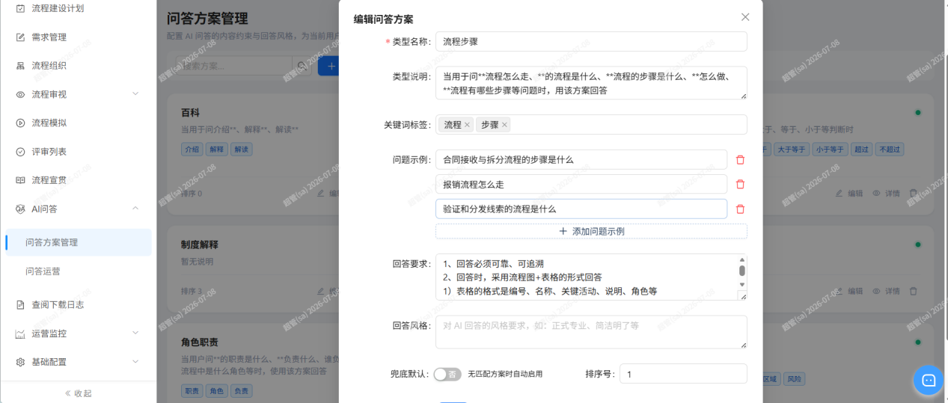The height and width of the screenshot is (403, 948).
Task: Click the scroll-down arrow in 回答要求
Action: (742, 284)
